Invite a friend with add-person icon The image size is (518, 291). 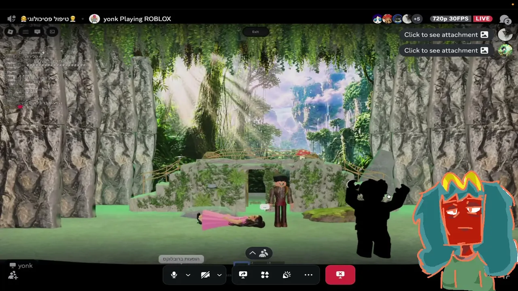click(x=13, y=276)
